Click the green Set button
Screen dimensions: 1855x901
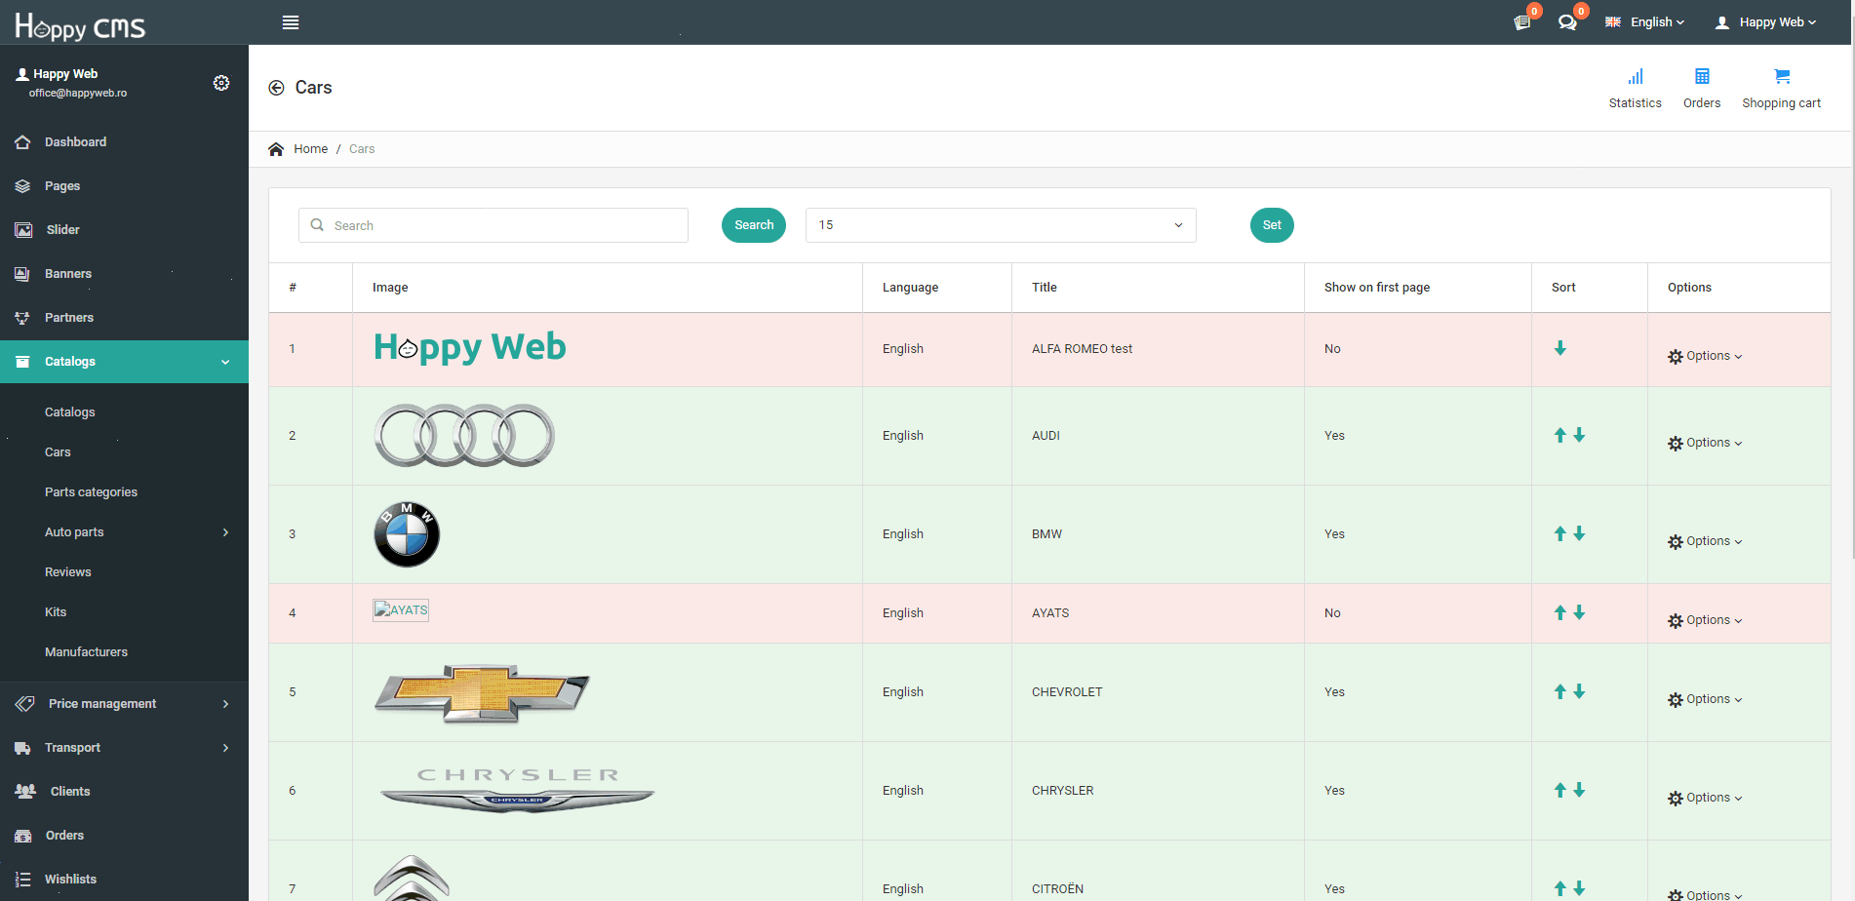pyautogui.click(x=1272, y=225)
